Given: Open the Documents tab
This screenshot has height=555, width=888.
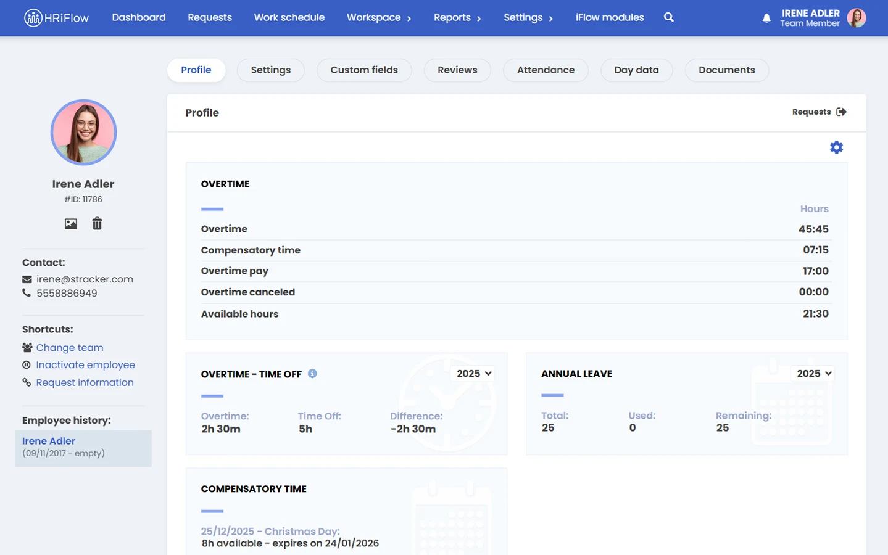Looking at the screenshot, I should click(726, 70).
